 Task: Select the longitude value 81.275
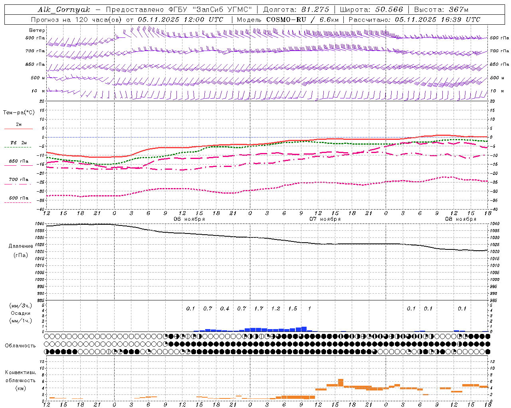coord(315,10)
